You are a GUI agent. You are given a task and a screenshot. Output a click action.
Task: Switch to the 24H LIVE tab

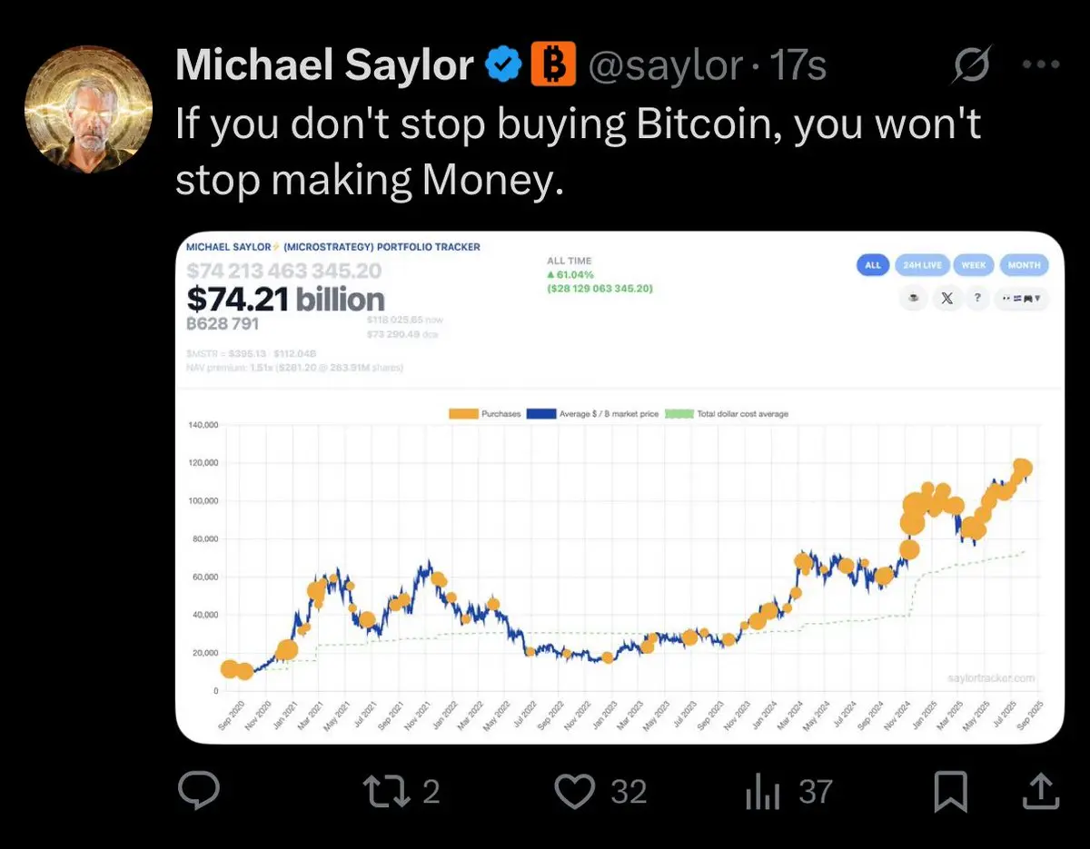pos(922,265)
